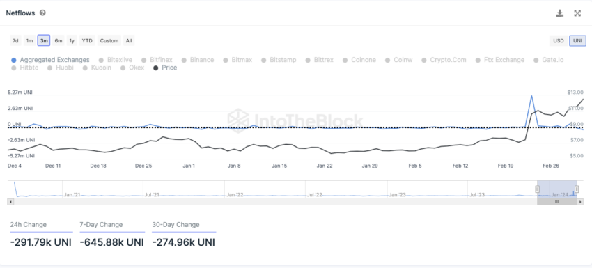Click the navigator left range handle

[537, 189]
